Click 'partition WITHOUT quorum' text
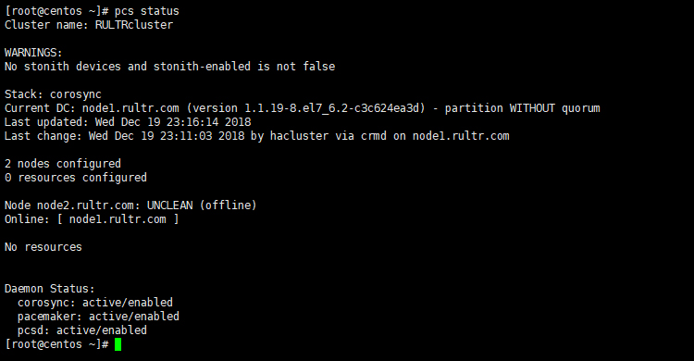The height and width of the screenshot is (361, 694). (x=522, y=108)
